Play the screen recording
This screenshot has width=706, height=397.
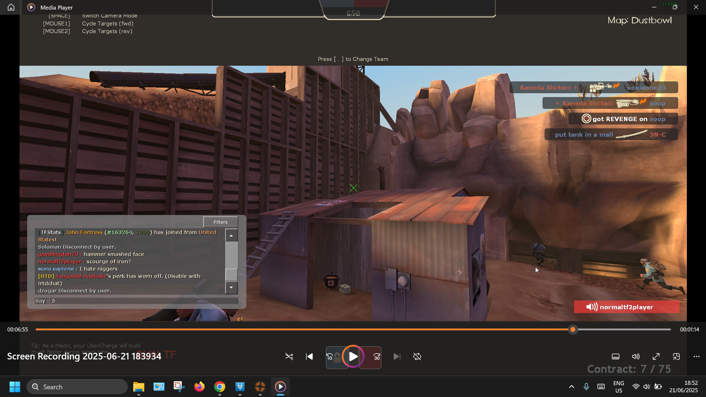click(353, 356)
